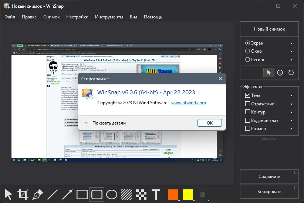The height and width of the screenshot is (203, 304).
Task: Click the delay timer clock icon
Action: (x=280, y=73)
